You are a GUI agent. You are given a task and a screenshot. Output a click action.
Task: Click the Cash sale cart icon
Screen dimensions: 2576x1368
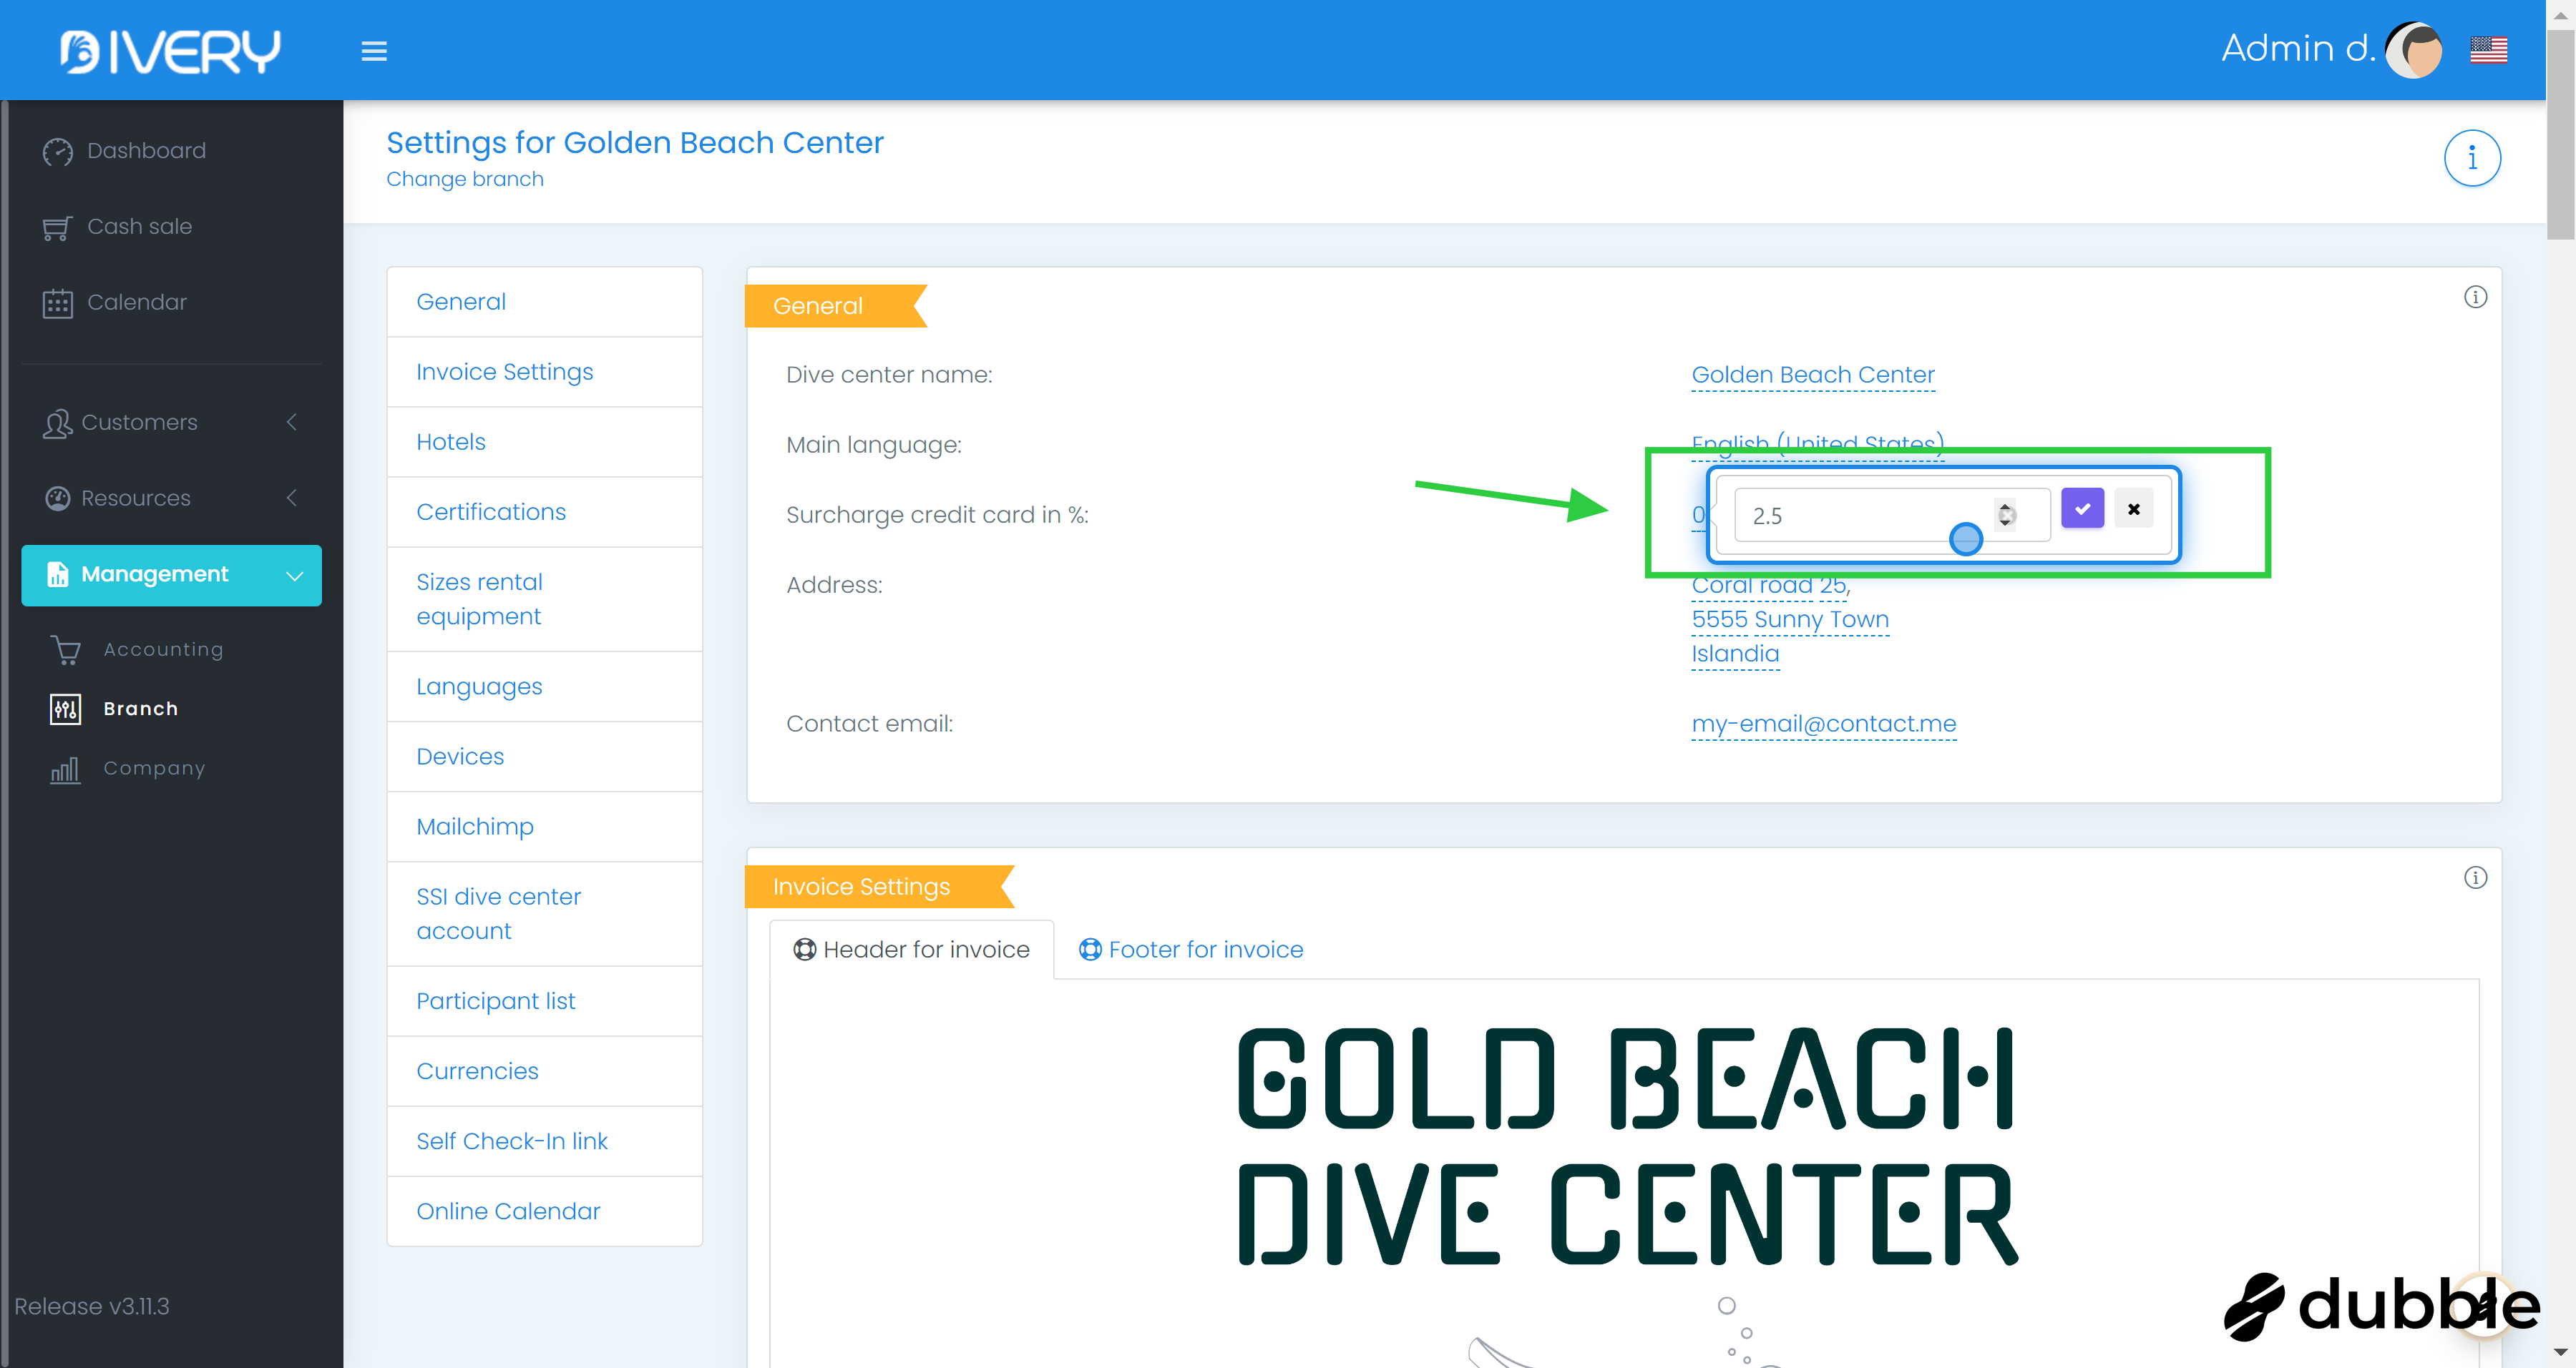[57, 228]
